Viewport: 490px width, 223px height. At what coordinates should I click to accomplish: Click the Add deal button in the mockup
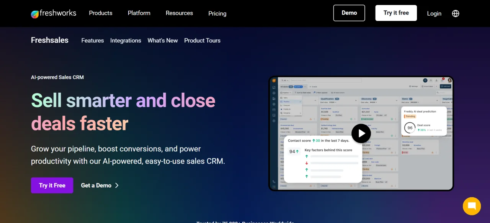tap(445, 86)
